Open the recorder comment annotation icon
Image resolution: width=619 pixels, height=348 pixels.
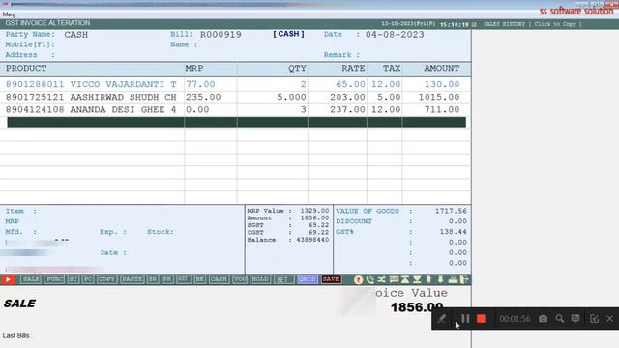(x=575, y=319)
